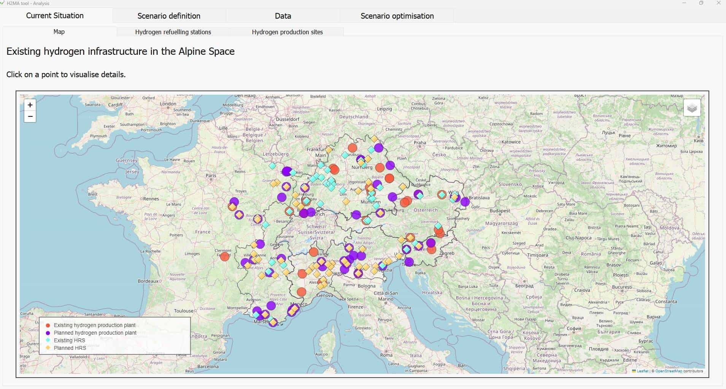This screenshot has width=726, height=389.
Task: Select the Map sub-tab
Action: coord(59,32)
